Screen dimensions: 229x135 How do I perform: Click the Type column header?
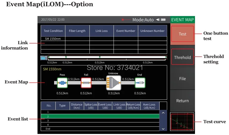coord(62,106)
